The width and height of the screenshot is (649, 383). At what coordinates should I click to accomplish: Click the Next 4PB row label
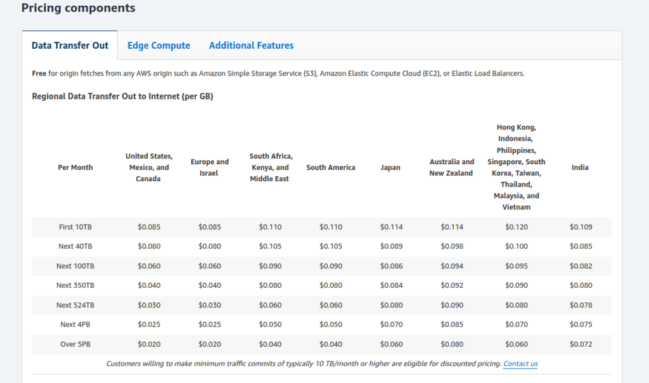pos(75,324)
